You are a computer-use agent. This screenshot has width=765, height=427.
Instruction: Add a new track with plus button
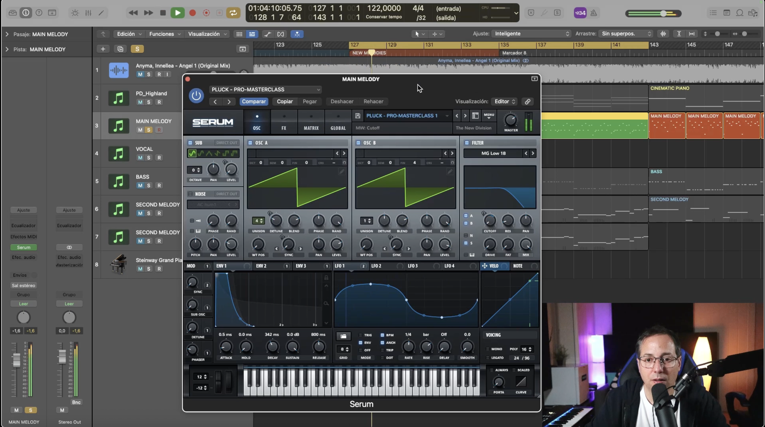point(103,49)
